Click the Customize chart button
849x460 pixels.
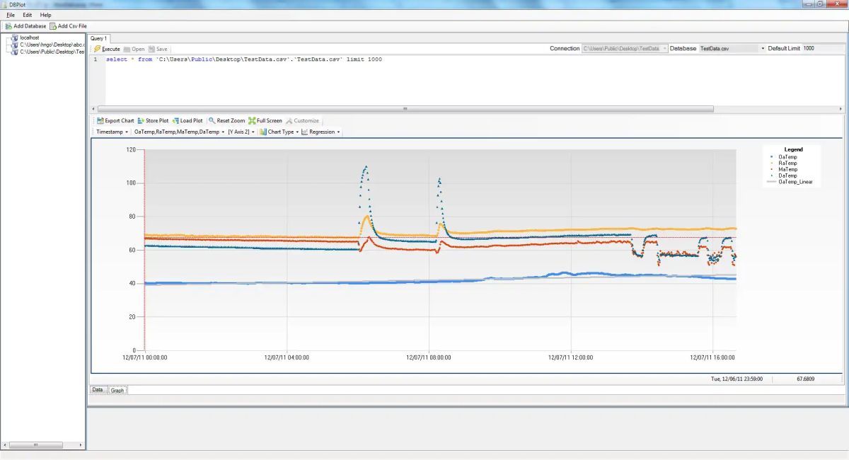(302, 120)
